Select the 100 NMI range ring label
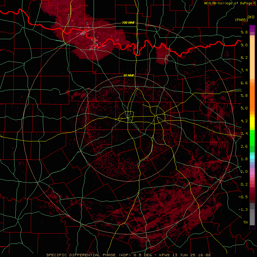 [128, 23]
